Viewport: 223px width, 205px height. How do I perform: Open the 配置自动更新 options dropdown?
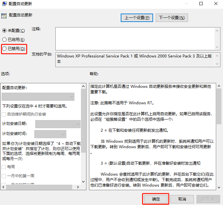(x=38, y=97)
